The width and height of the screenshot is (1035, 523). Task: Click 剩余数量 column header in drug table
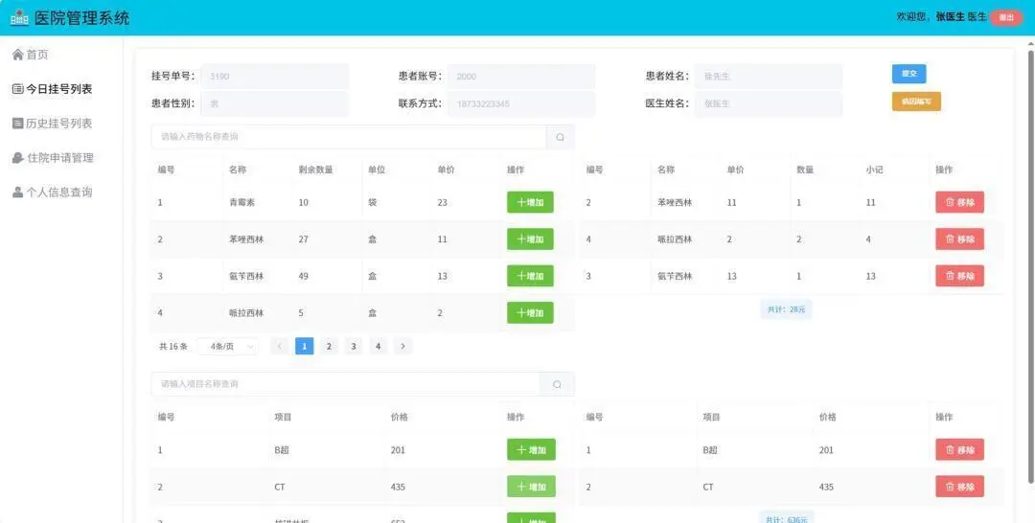coord(315,170)
